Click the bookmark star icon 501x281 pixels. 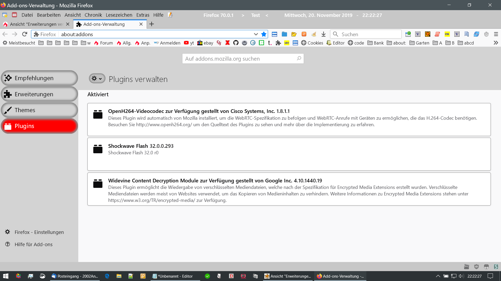pyautogui.click(x=264, y=34)
